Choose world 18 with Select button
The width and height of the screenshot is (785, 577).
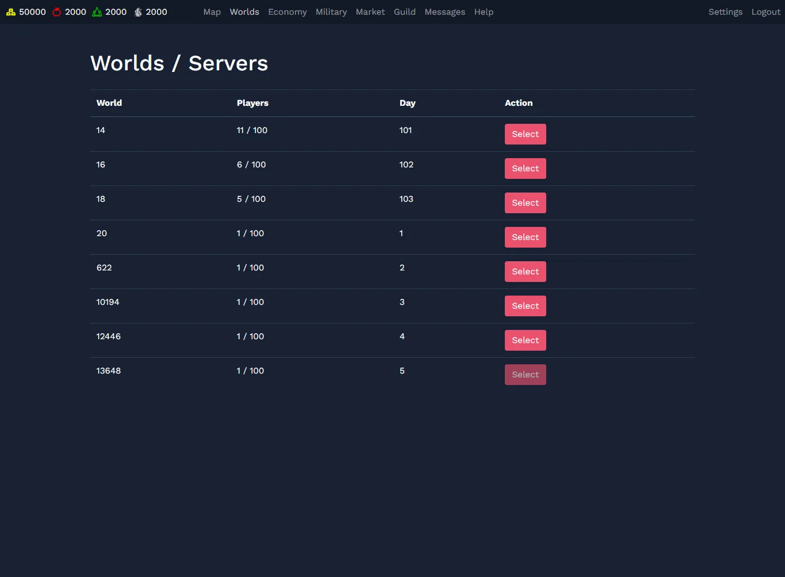pyautogui.click(x=526, y=203)
